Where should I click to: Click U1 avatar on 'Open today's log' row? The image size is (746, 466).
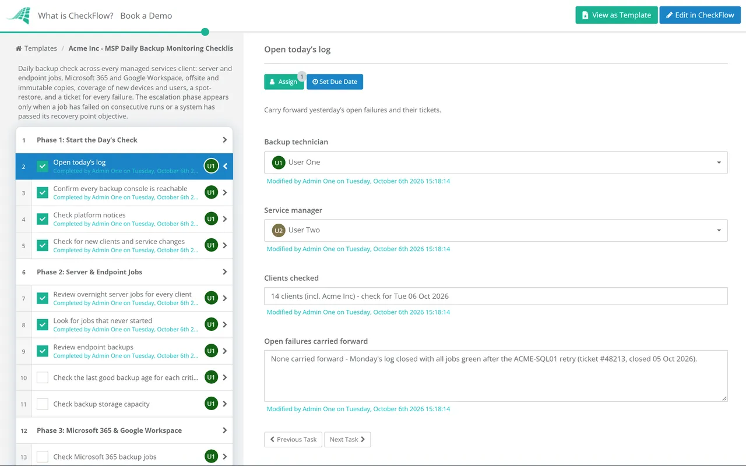coord(211,166)
